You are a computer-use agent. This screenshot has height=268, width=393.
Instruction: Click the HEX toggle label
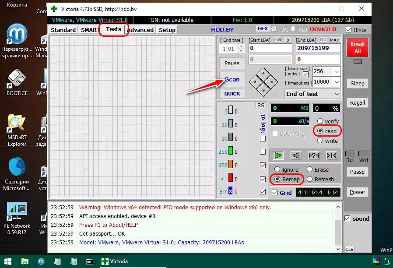tap(263, 28)
